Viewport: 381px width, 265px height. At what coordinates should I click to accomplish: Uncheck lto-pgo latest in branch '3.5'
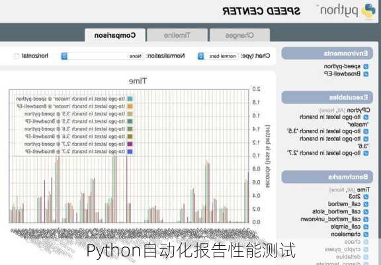[x=366, y=131]
